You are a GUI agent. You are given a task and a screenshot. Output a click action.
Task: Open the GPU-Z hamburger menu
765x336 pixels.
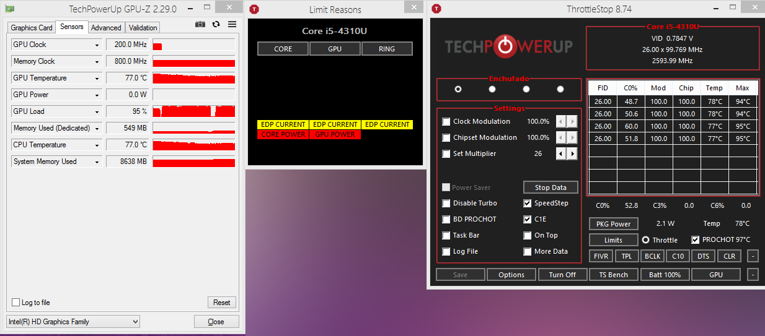[232, 24]
